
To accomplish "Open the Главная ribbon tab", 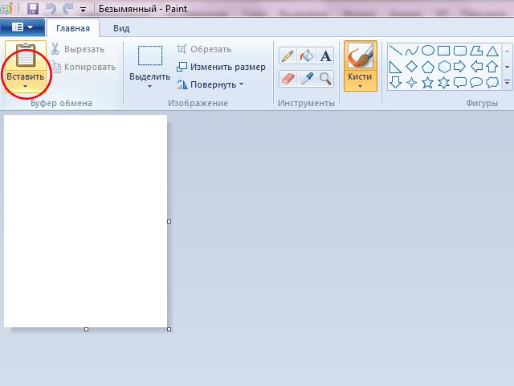I will [73, 27].
